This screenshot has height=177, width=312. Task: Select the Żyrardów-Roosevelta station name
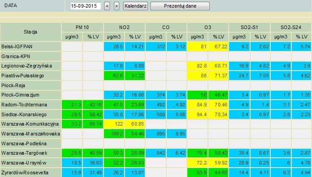(x=25, y=173)
